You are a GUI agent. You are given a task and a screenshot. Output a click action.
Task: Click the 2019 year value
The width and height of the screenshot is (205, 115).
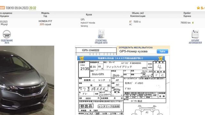coord(42,24)
